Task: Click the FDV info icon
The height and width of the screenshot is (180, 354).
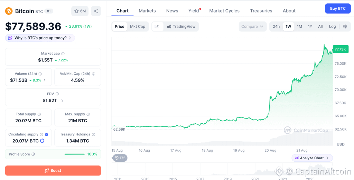Action: tap(57, 94)
